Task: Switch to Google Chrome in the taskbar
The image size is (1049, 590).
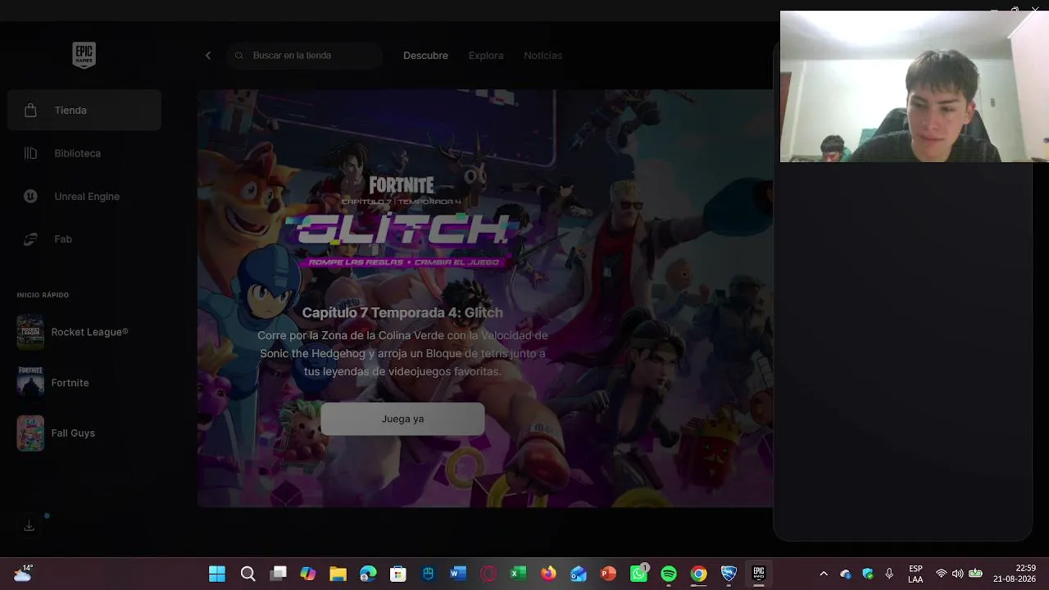Action: pyautogui.click(x=698, y=574)
